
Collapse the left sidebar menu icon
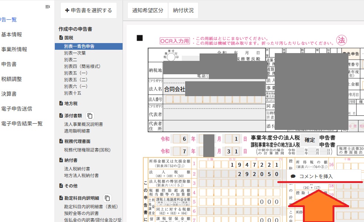[47, 7]
